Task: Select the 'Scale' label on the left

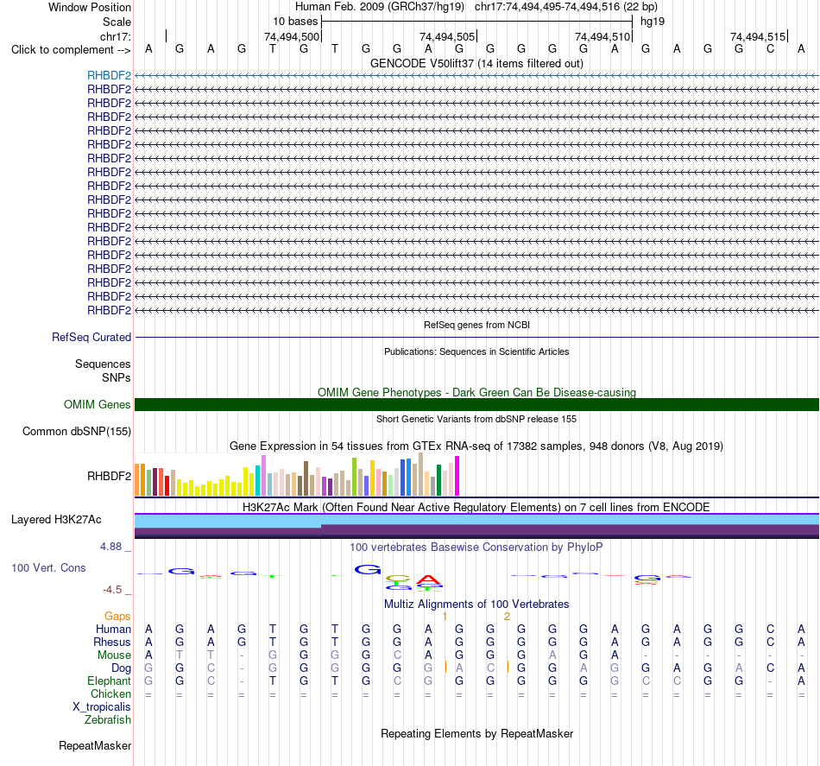Action: [x=117, y=22]
